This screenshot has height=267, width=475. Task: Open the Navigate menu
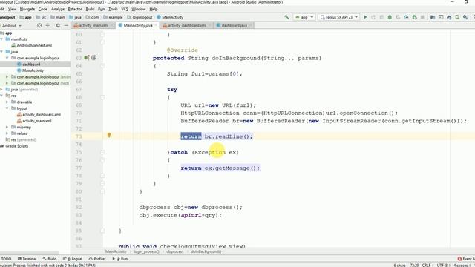click(27, 9)
